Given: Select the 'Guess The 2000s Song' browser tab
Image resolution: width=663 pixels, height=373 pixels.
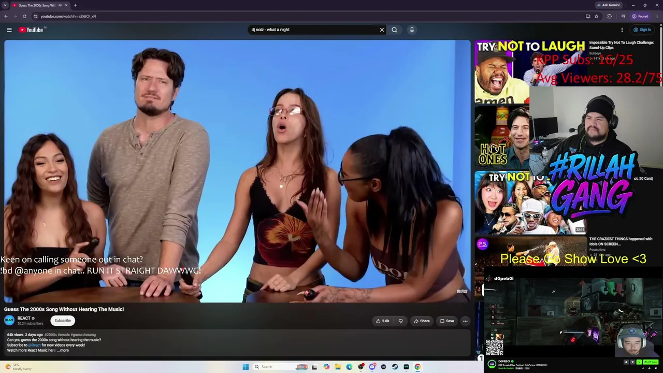Looking at the screenshot, I should 36,5.
